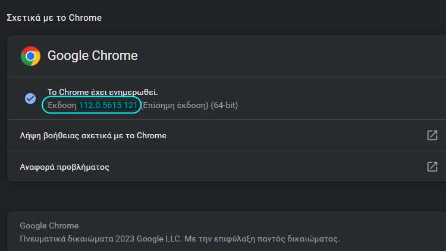Open external link icon beside Λήψη βοήθειας
The width and height of the screenshot is (446, 251).
(x=432, y=135)
